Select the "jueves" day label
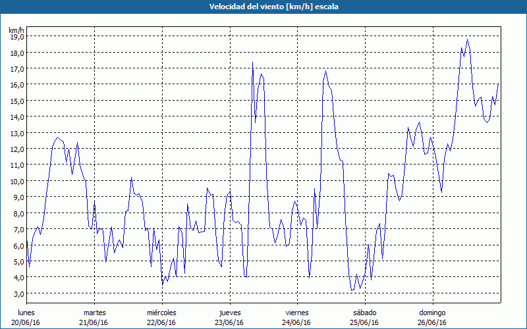527x329 pixels. coord(229,312)
